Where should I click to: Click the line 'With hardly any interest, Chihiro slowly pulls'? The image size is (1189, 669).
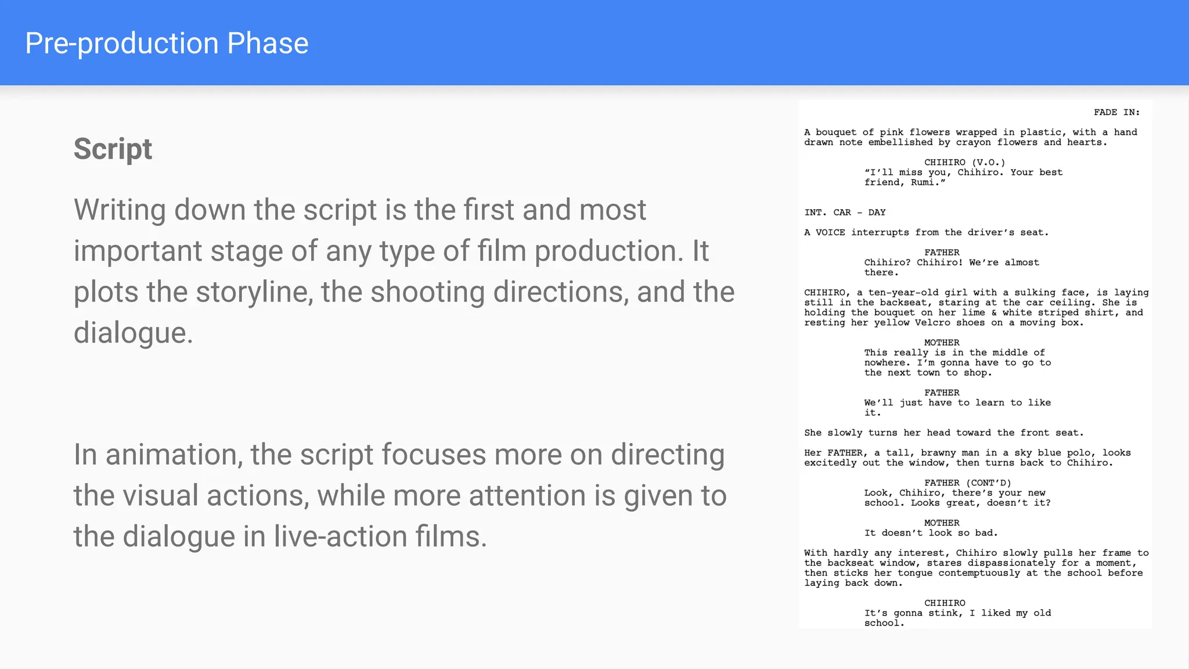pyautogui.click(x=977, y=568)
